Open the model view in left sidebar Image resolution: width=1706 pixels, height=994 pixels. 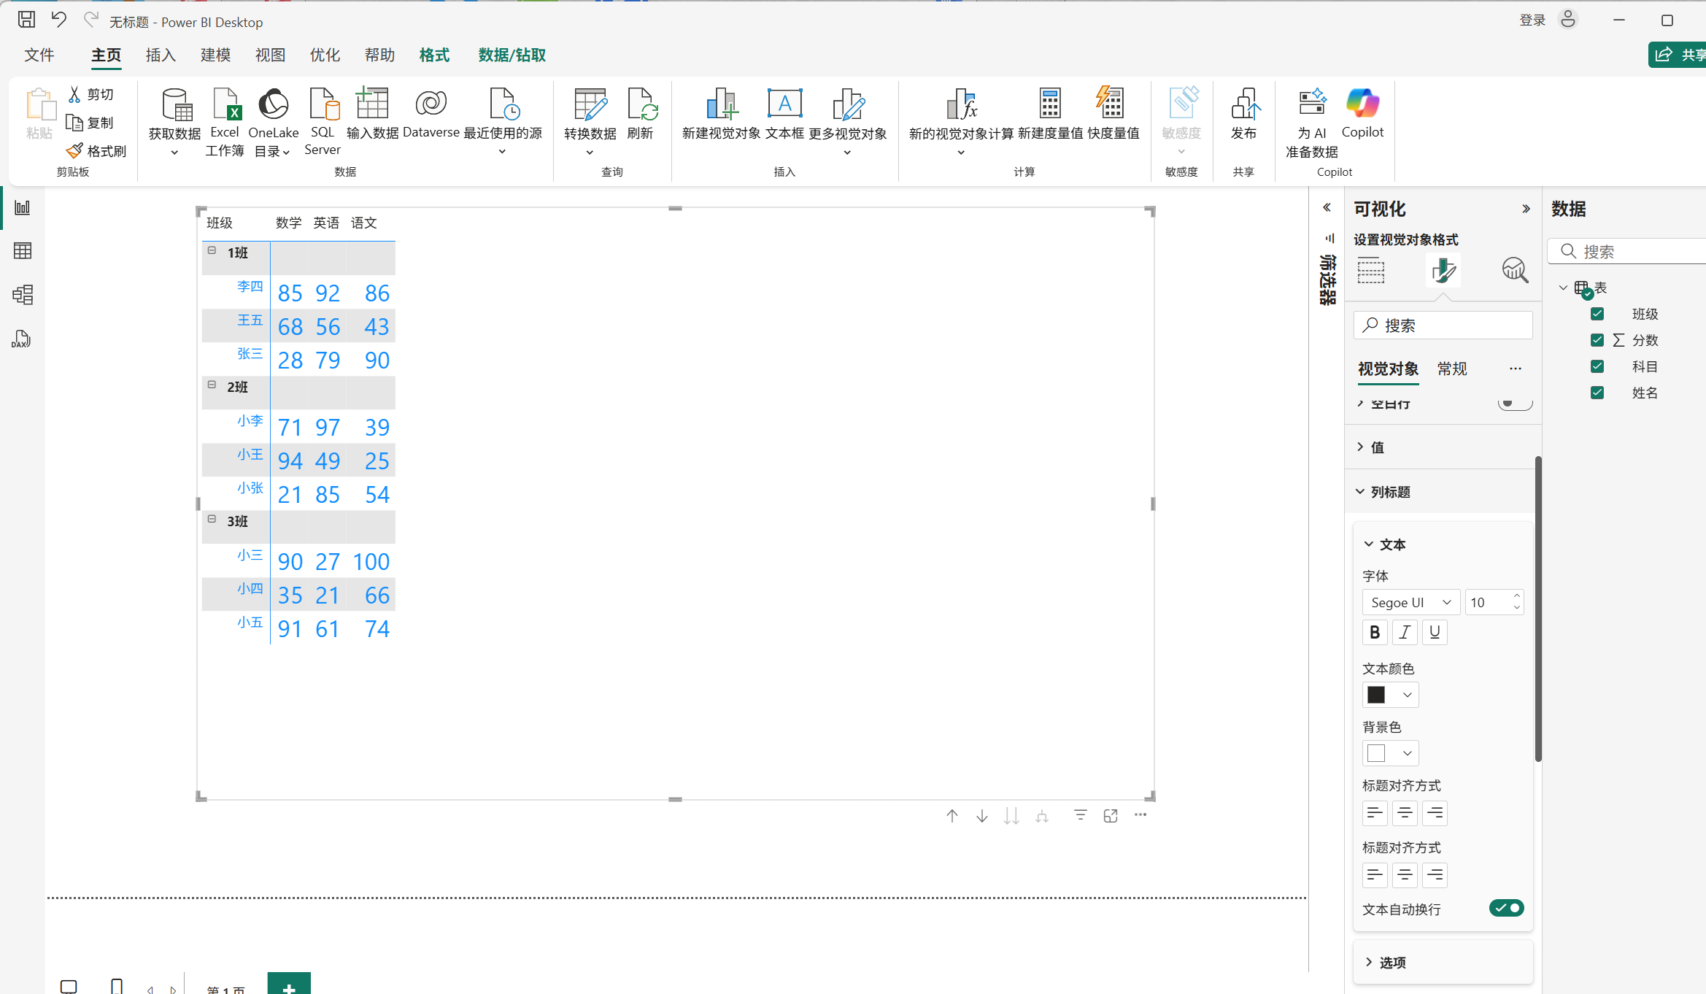(x=23, y=295)
